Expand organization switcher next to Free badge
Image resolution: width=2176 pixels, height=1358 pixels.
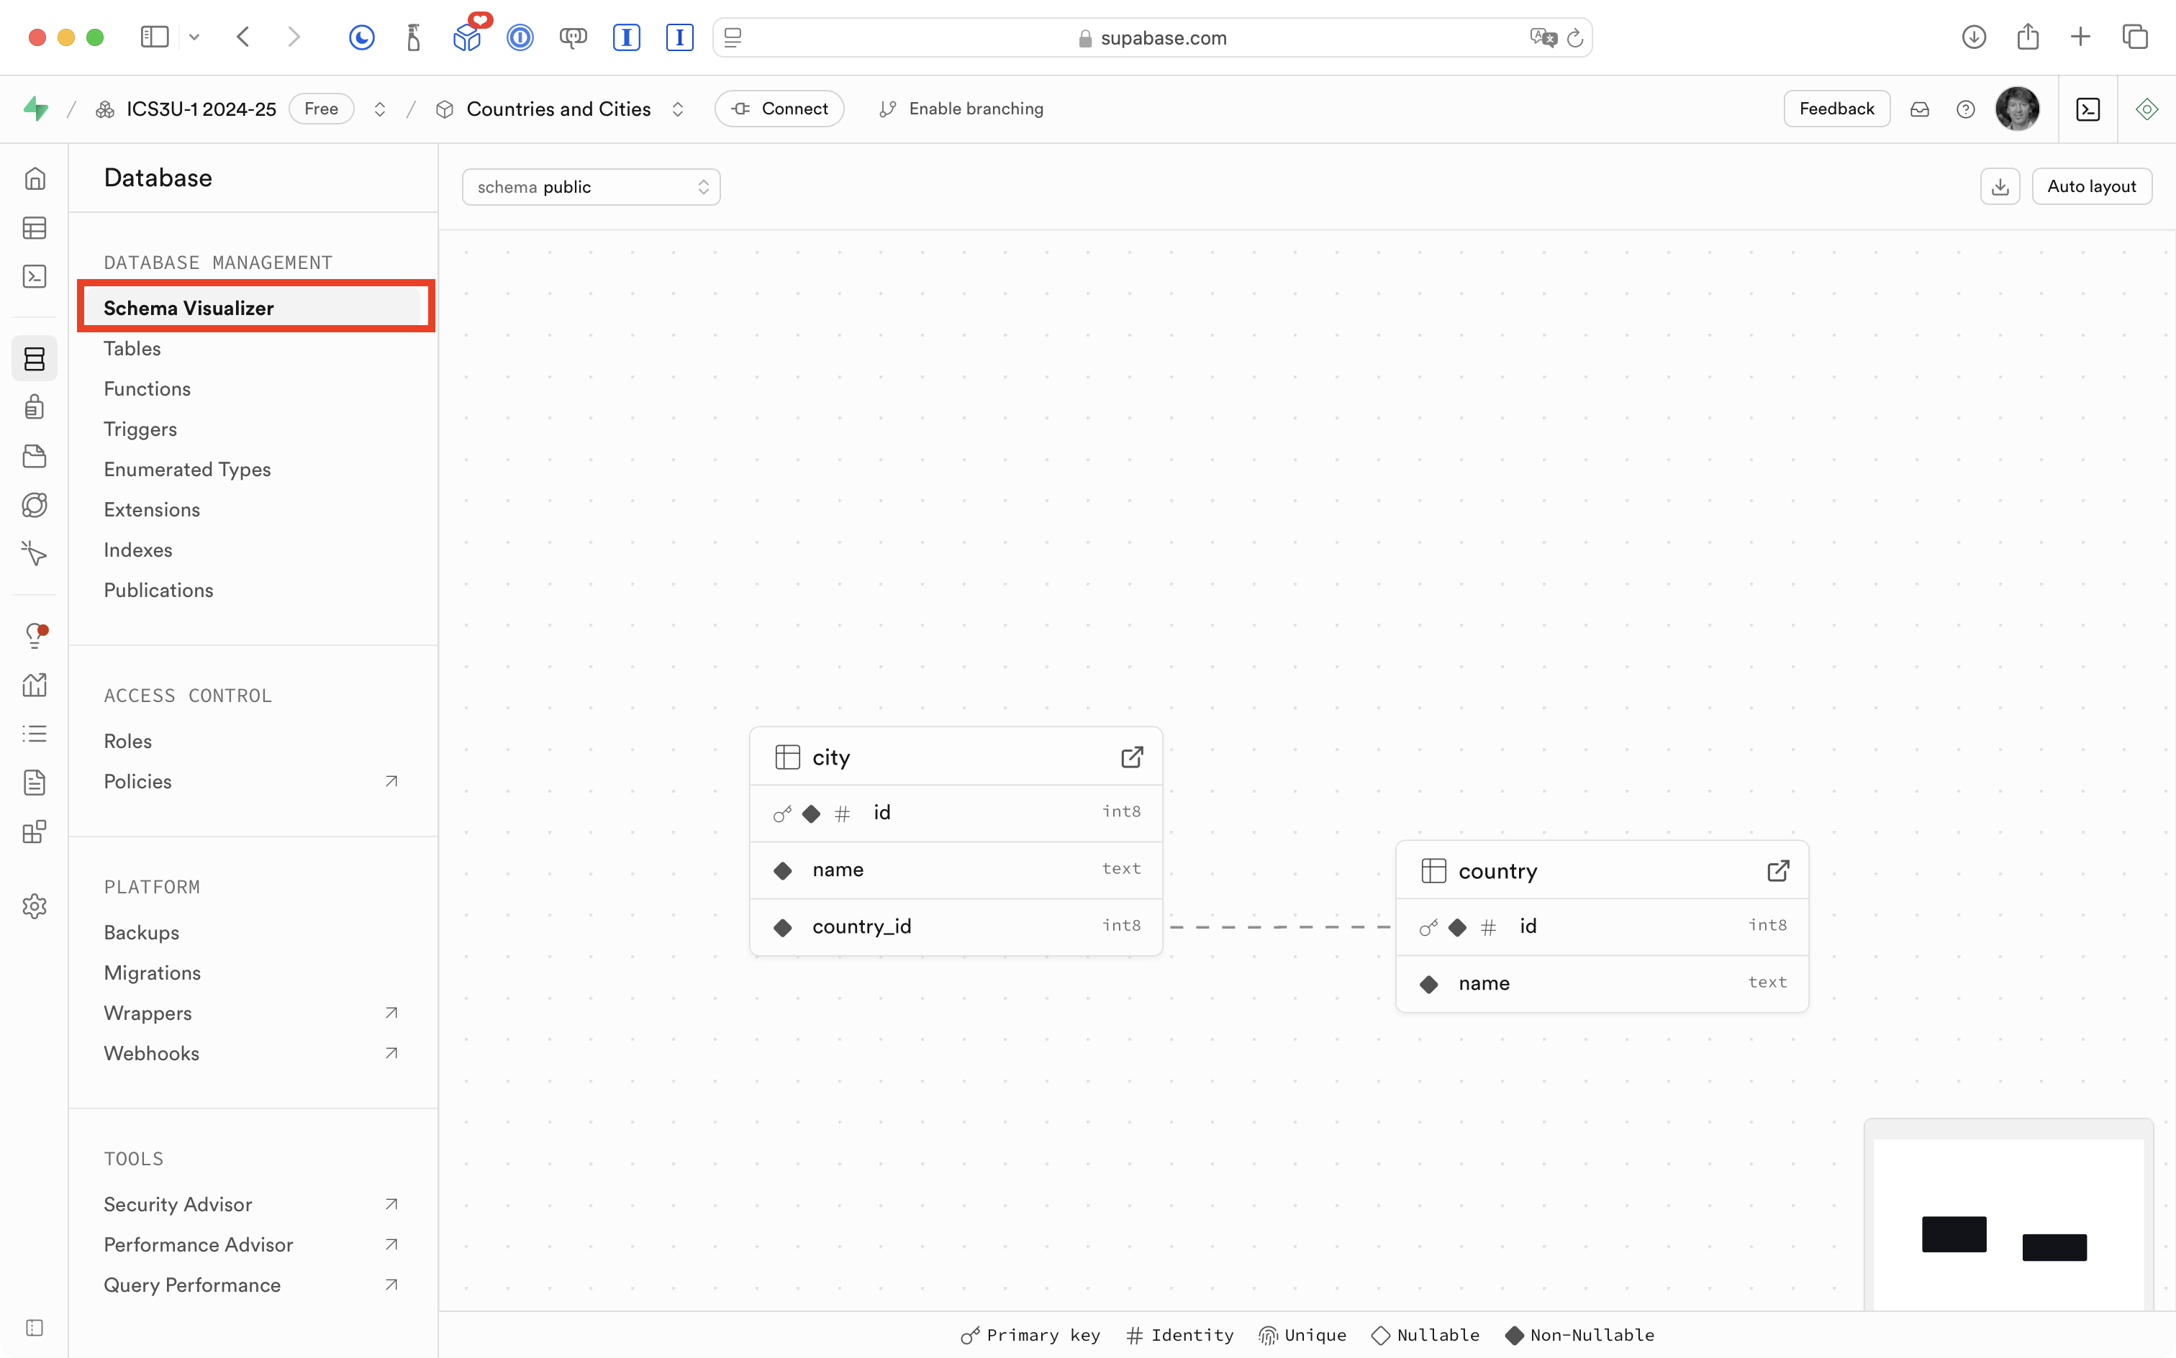380,109
